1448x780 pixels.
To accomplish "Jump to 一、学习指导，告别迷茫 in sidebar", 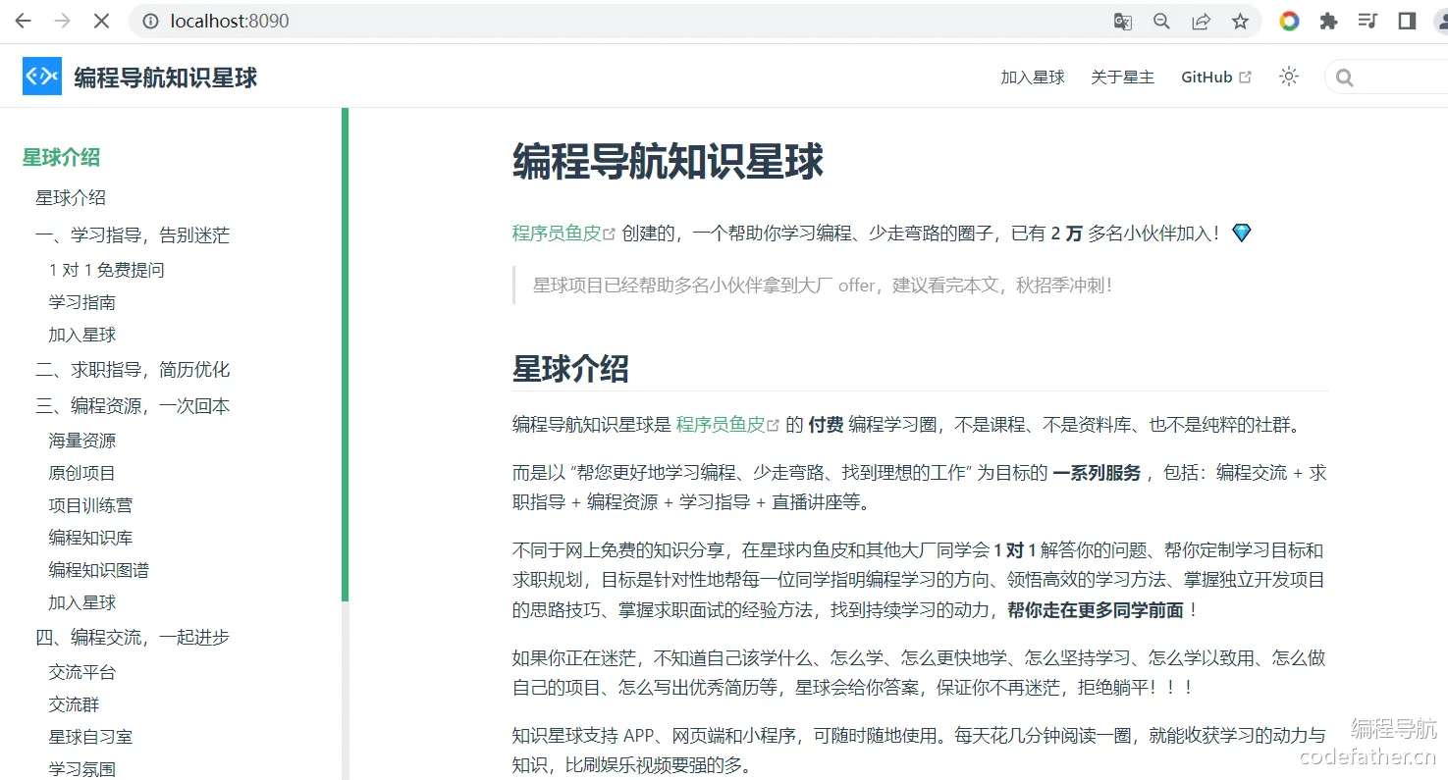I will coord(133,235).
